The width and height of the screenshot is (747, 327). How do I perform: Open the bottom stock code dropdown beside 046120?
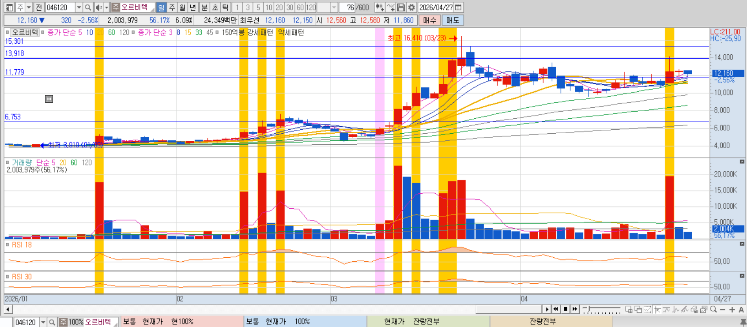[43, 322]
